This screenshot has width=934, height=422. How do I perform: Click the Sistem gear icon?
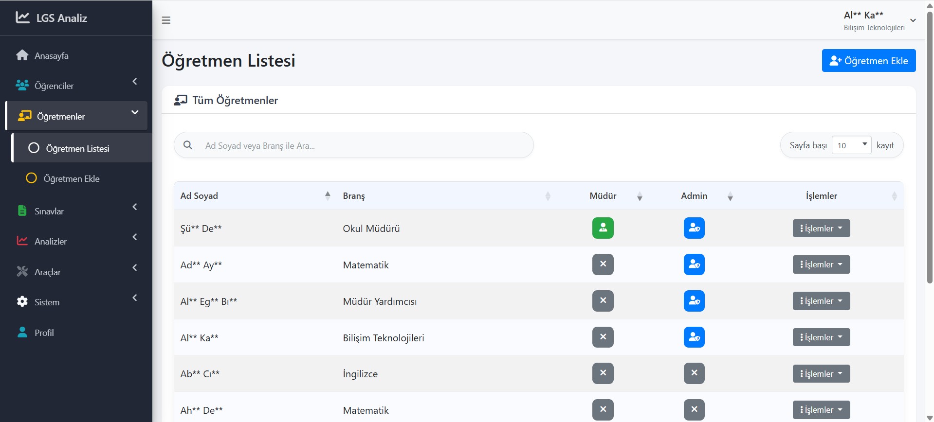tap(22, 302)
